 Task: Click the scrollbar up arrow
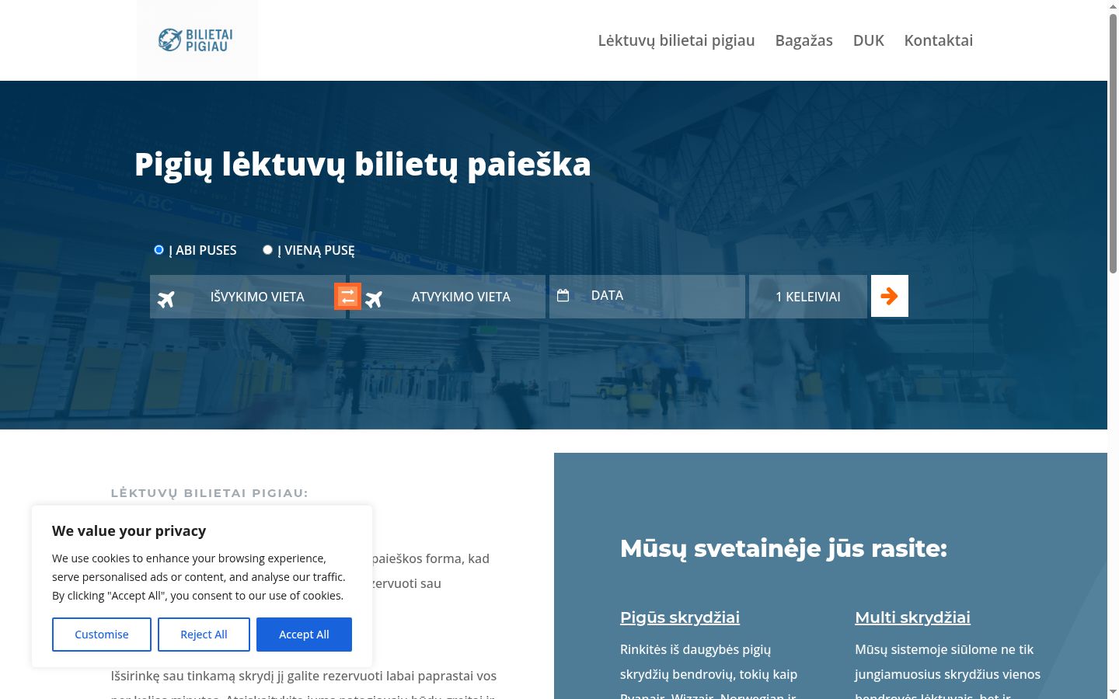1113,6
